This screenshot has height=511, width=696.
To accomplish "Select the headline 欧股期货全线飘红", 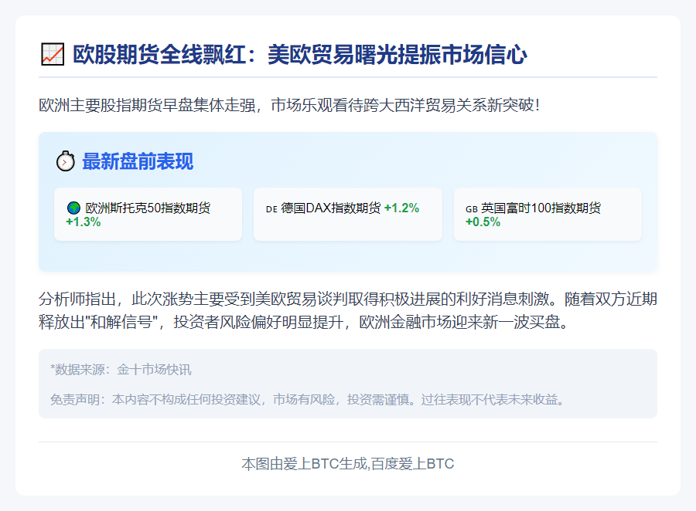I will click(300, 55).
